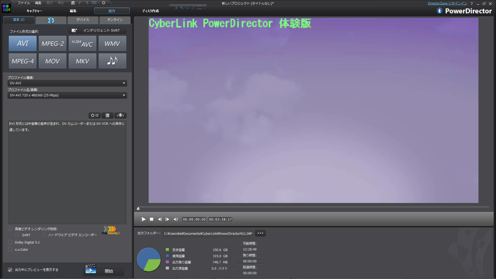Expand the プロファイル種類 DV-AVI dropdown
This screenshot has height=279, width=496.
pos(67,83)
